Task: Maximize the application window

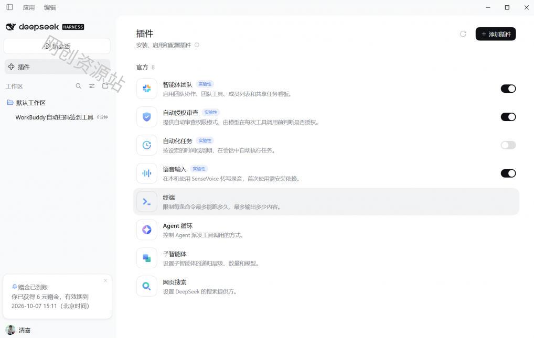Action: click(507, 7)
